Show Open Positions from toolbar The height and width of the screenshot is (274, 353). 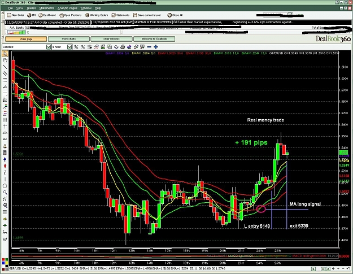pos(70,15)
